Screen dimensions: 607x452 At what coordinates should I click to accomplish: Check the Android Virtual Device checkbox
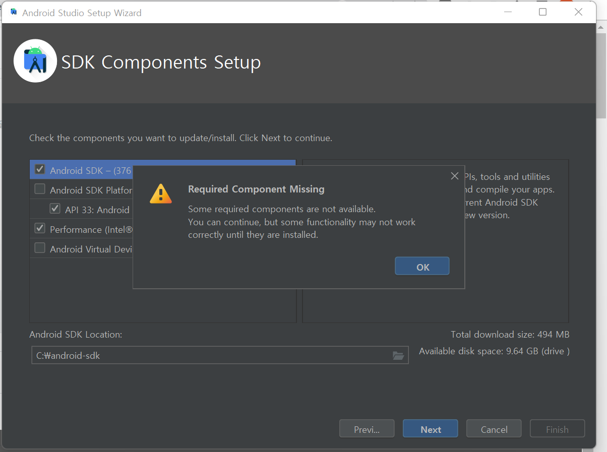point(40,248)
